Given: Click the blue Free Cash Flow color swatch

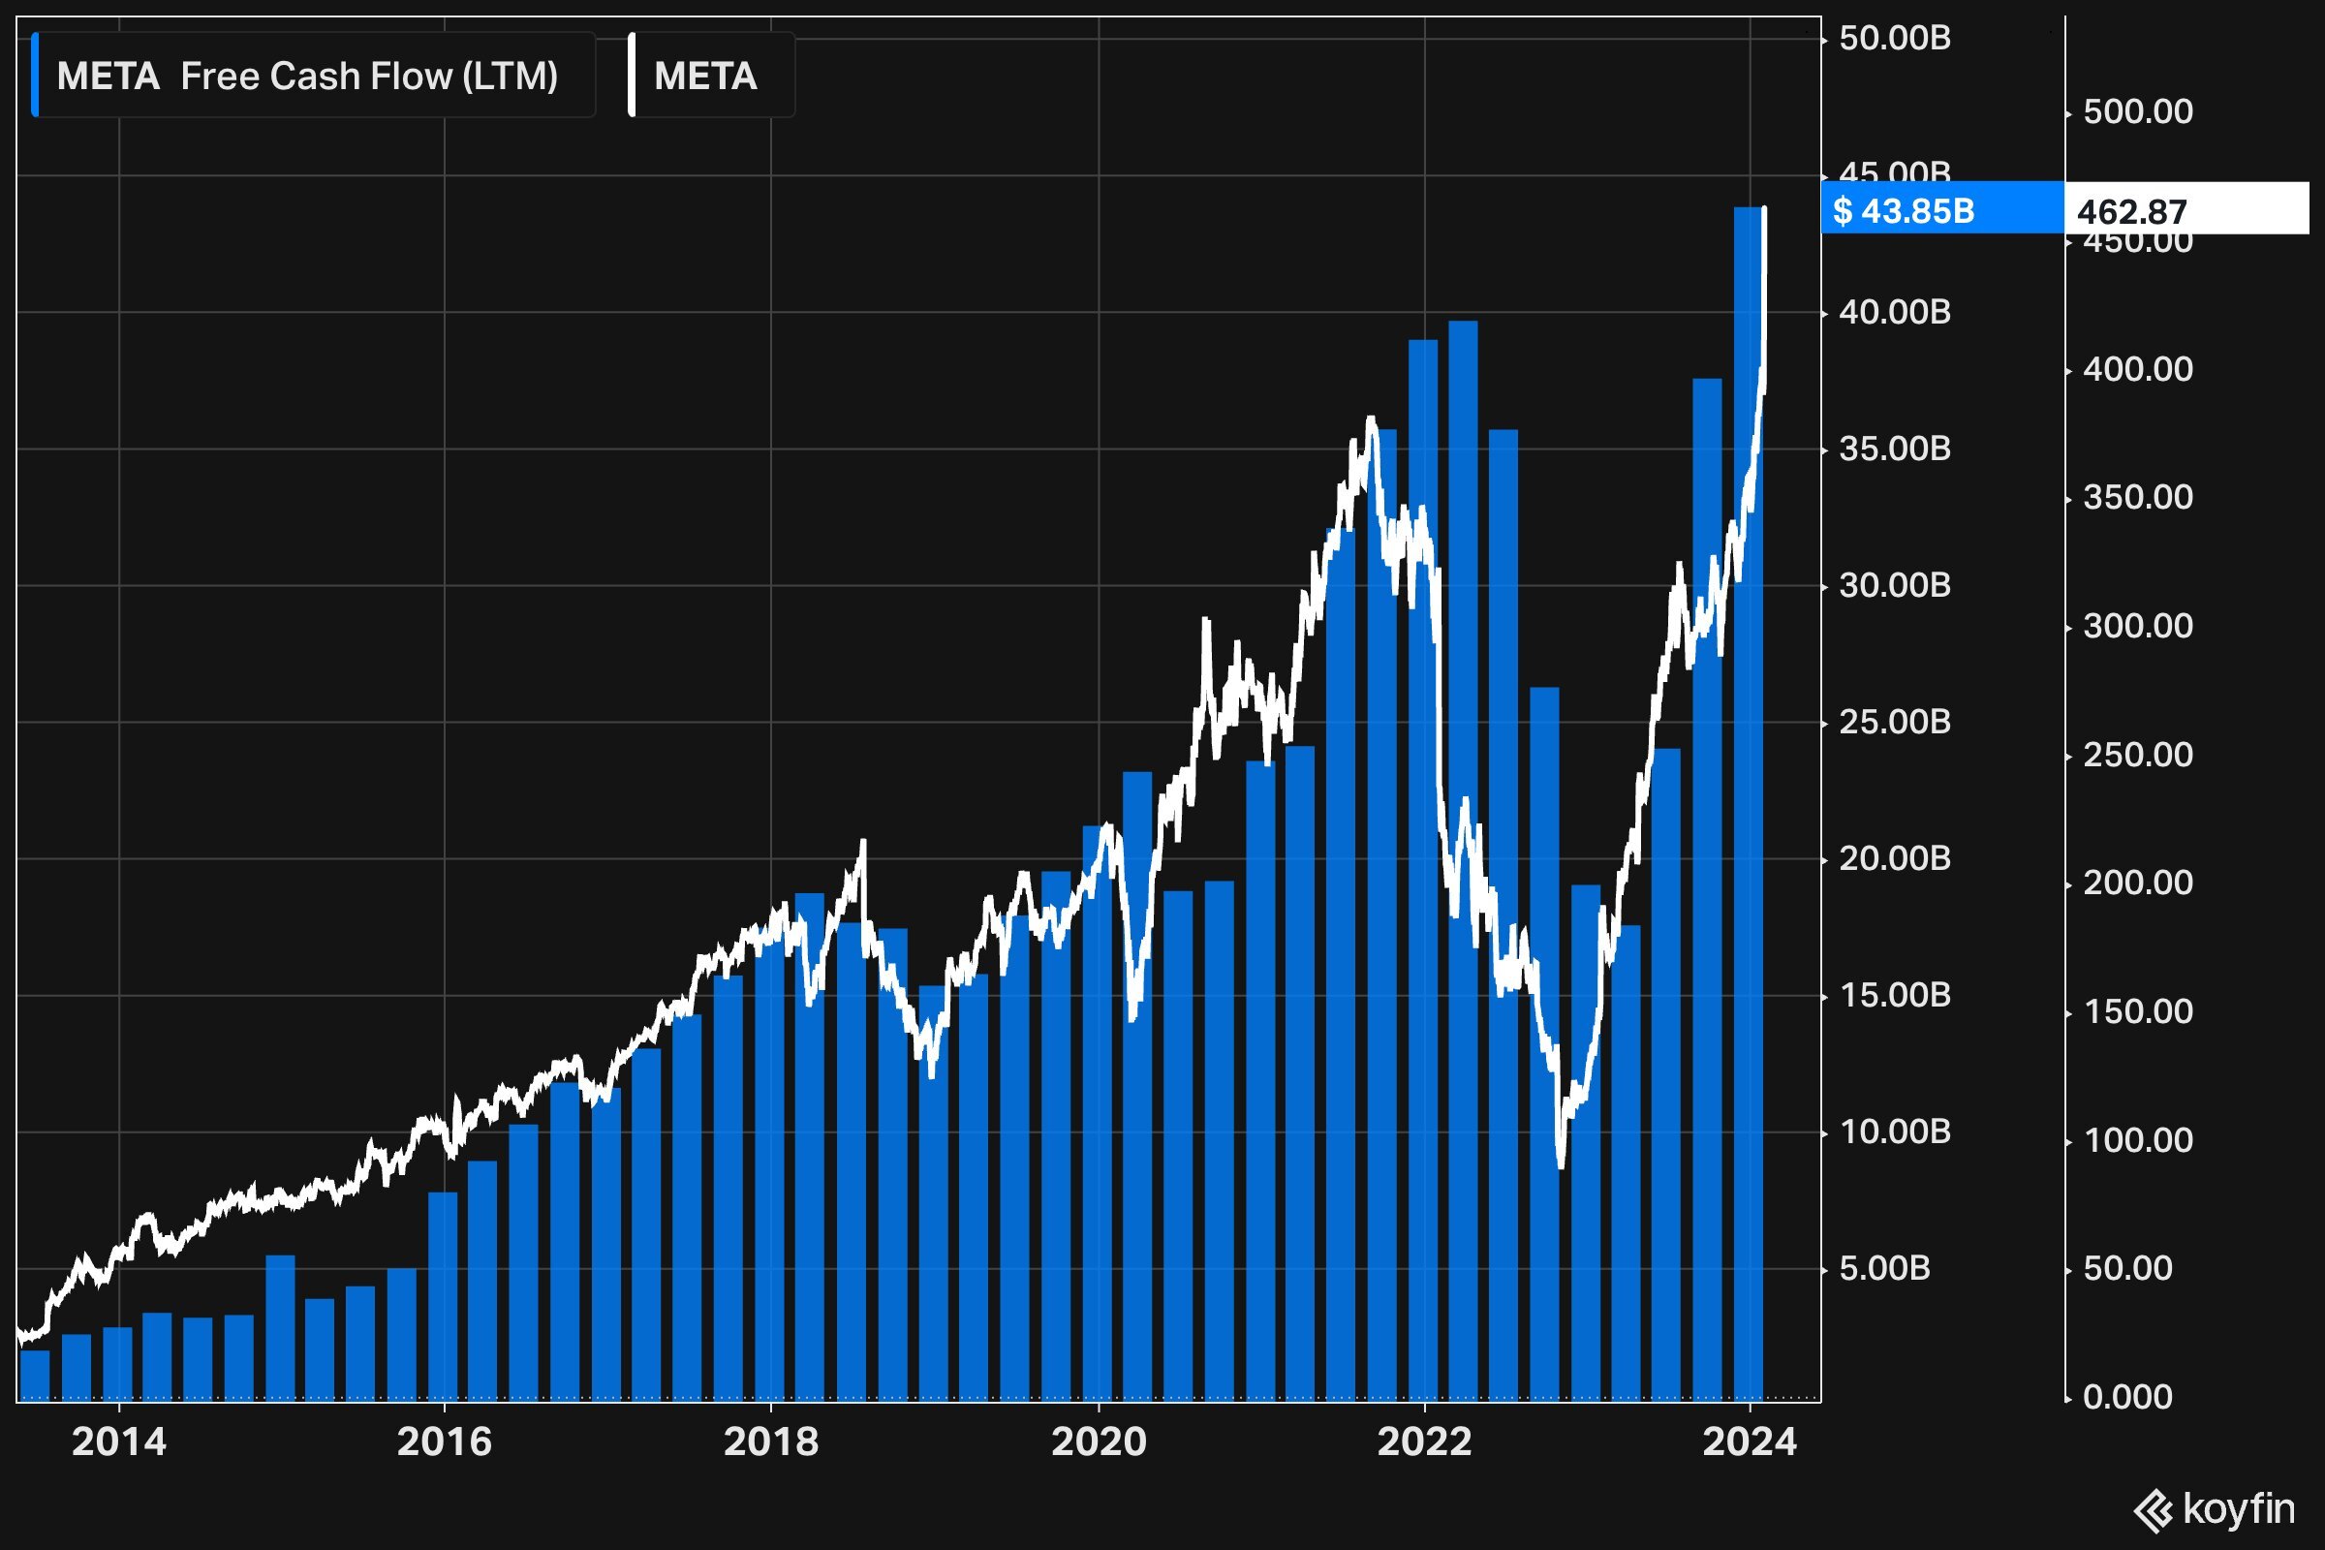Looking at the screenshot, I should [36, 77].
